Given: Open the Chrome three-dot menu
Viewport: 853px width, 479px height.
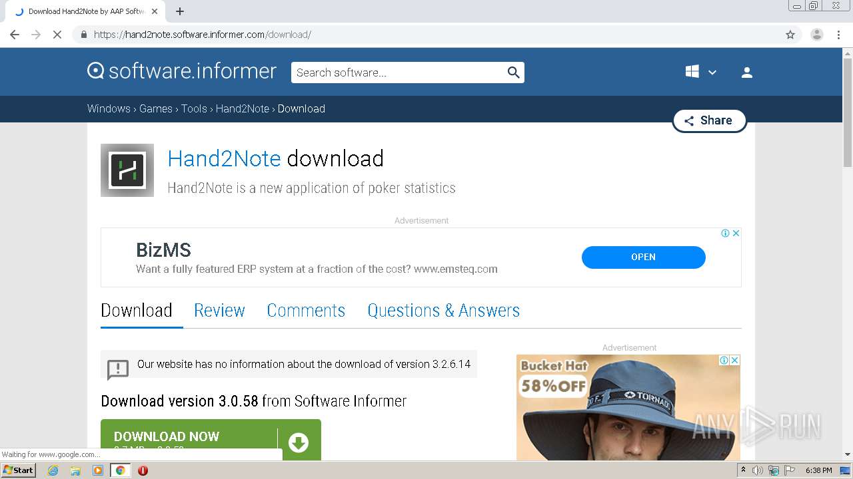Looking at the screenshot, I should tap(838, 35).
